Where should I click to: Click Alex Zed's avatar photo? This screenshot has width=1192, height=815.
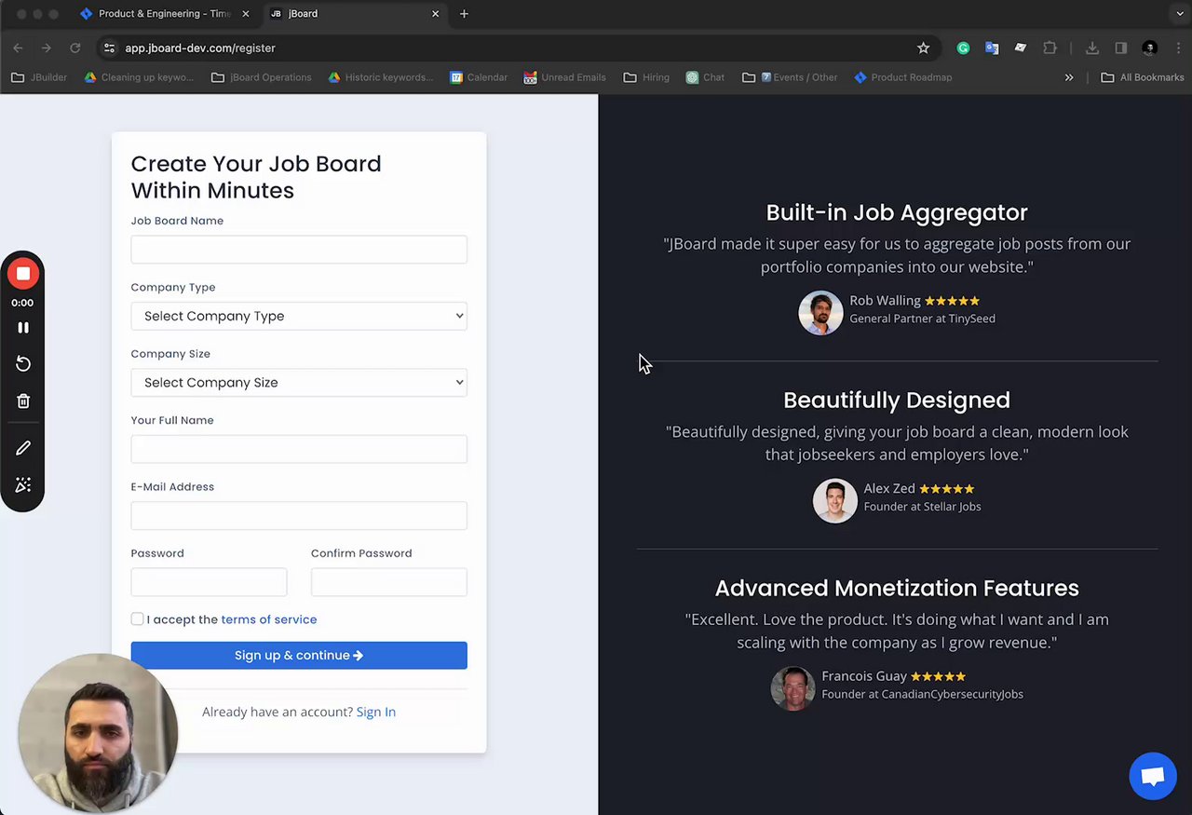834,500
